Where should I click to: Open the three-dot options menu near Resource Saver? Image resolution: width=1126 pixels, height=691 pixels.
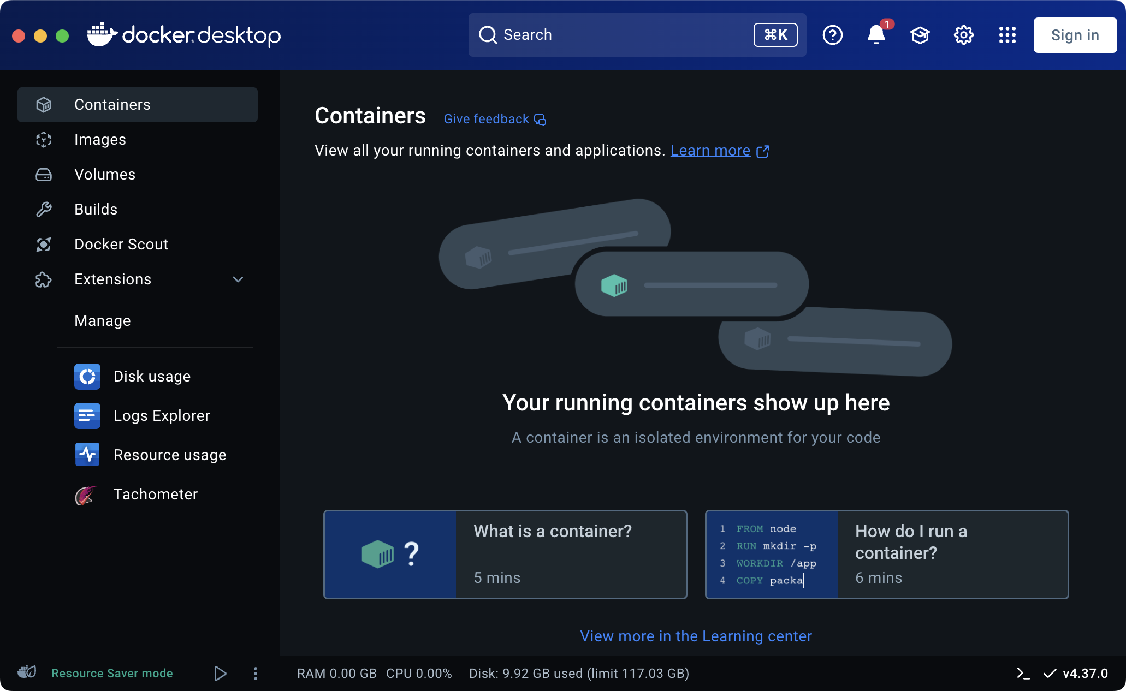point(255,673)
